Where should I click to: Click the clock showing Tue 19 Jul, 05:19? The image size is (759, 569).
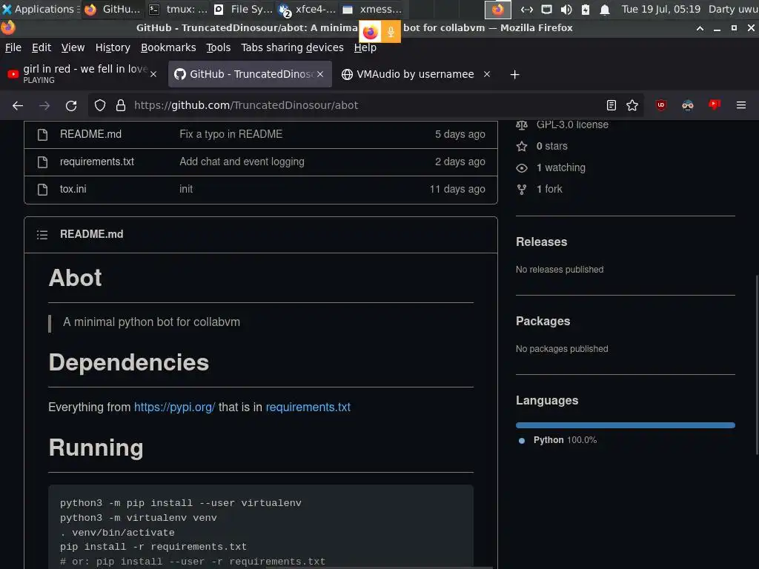tap(660, 9)
